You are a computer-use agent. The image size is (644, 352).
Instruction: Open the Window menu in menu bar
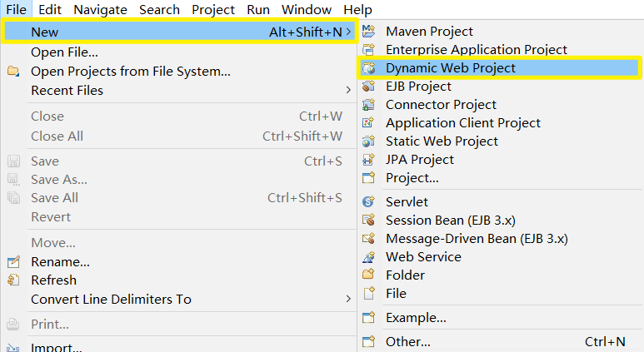(307, 9)
